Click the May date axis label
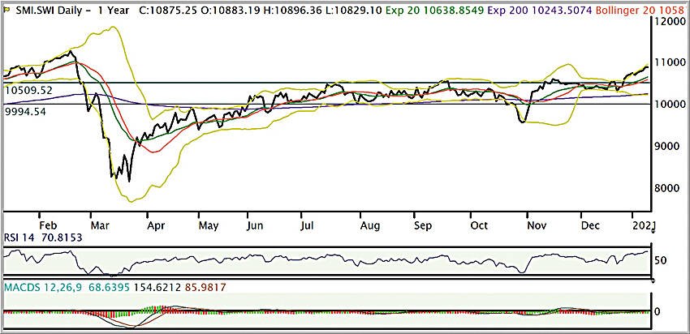The height and width of the screenshot is (334, 690). point(209,225)
